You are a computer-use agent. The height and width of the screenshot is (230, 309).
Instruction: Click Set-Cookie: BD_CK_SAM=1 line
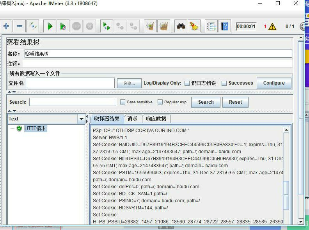click(130, 194)
